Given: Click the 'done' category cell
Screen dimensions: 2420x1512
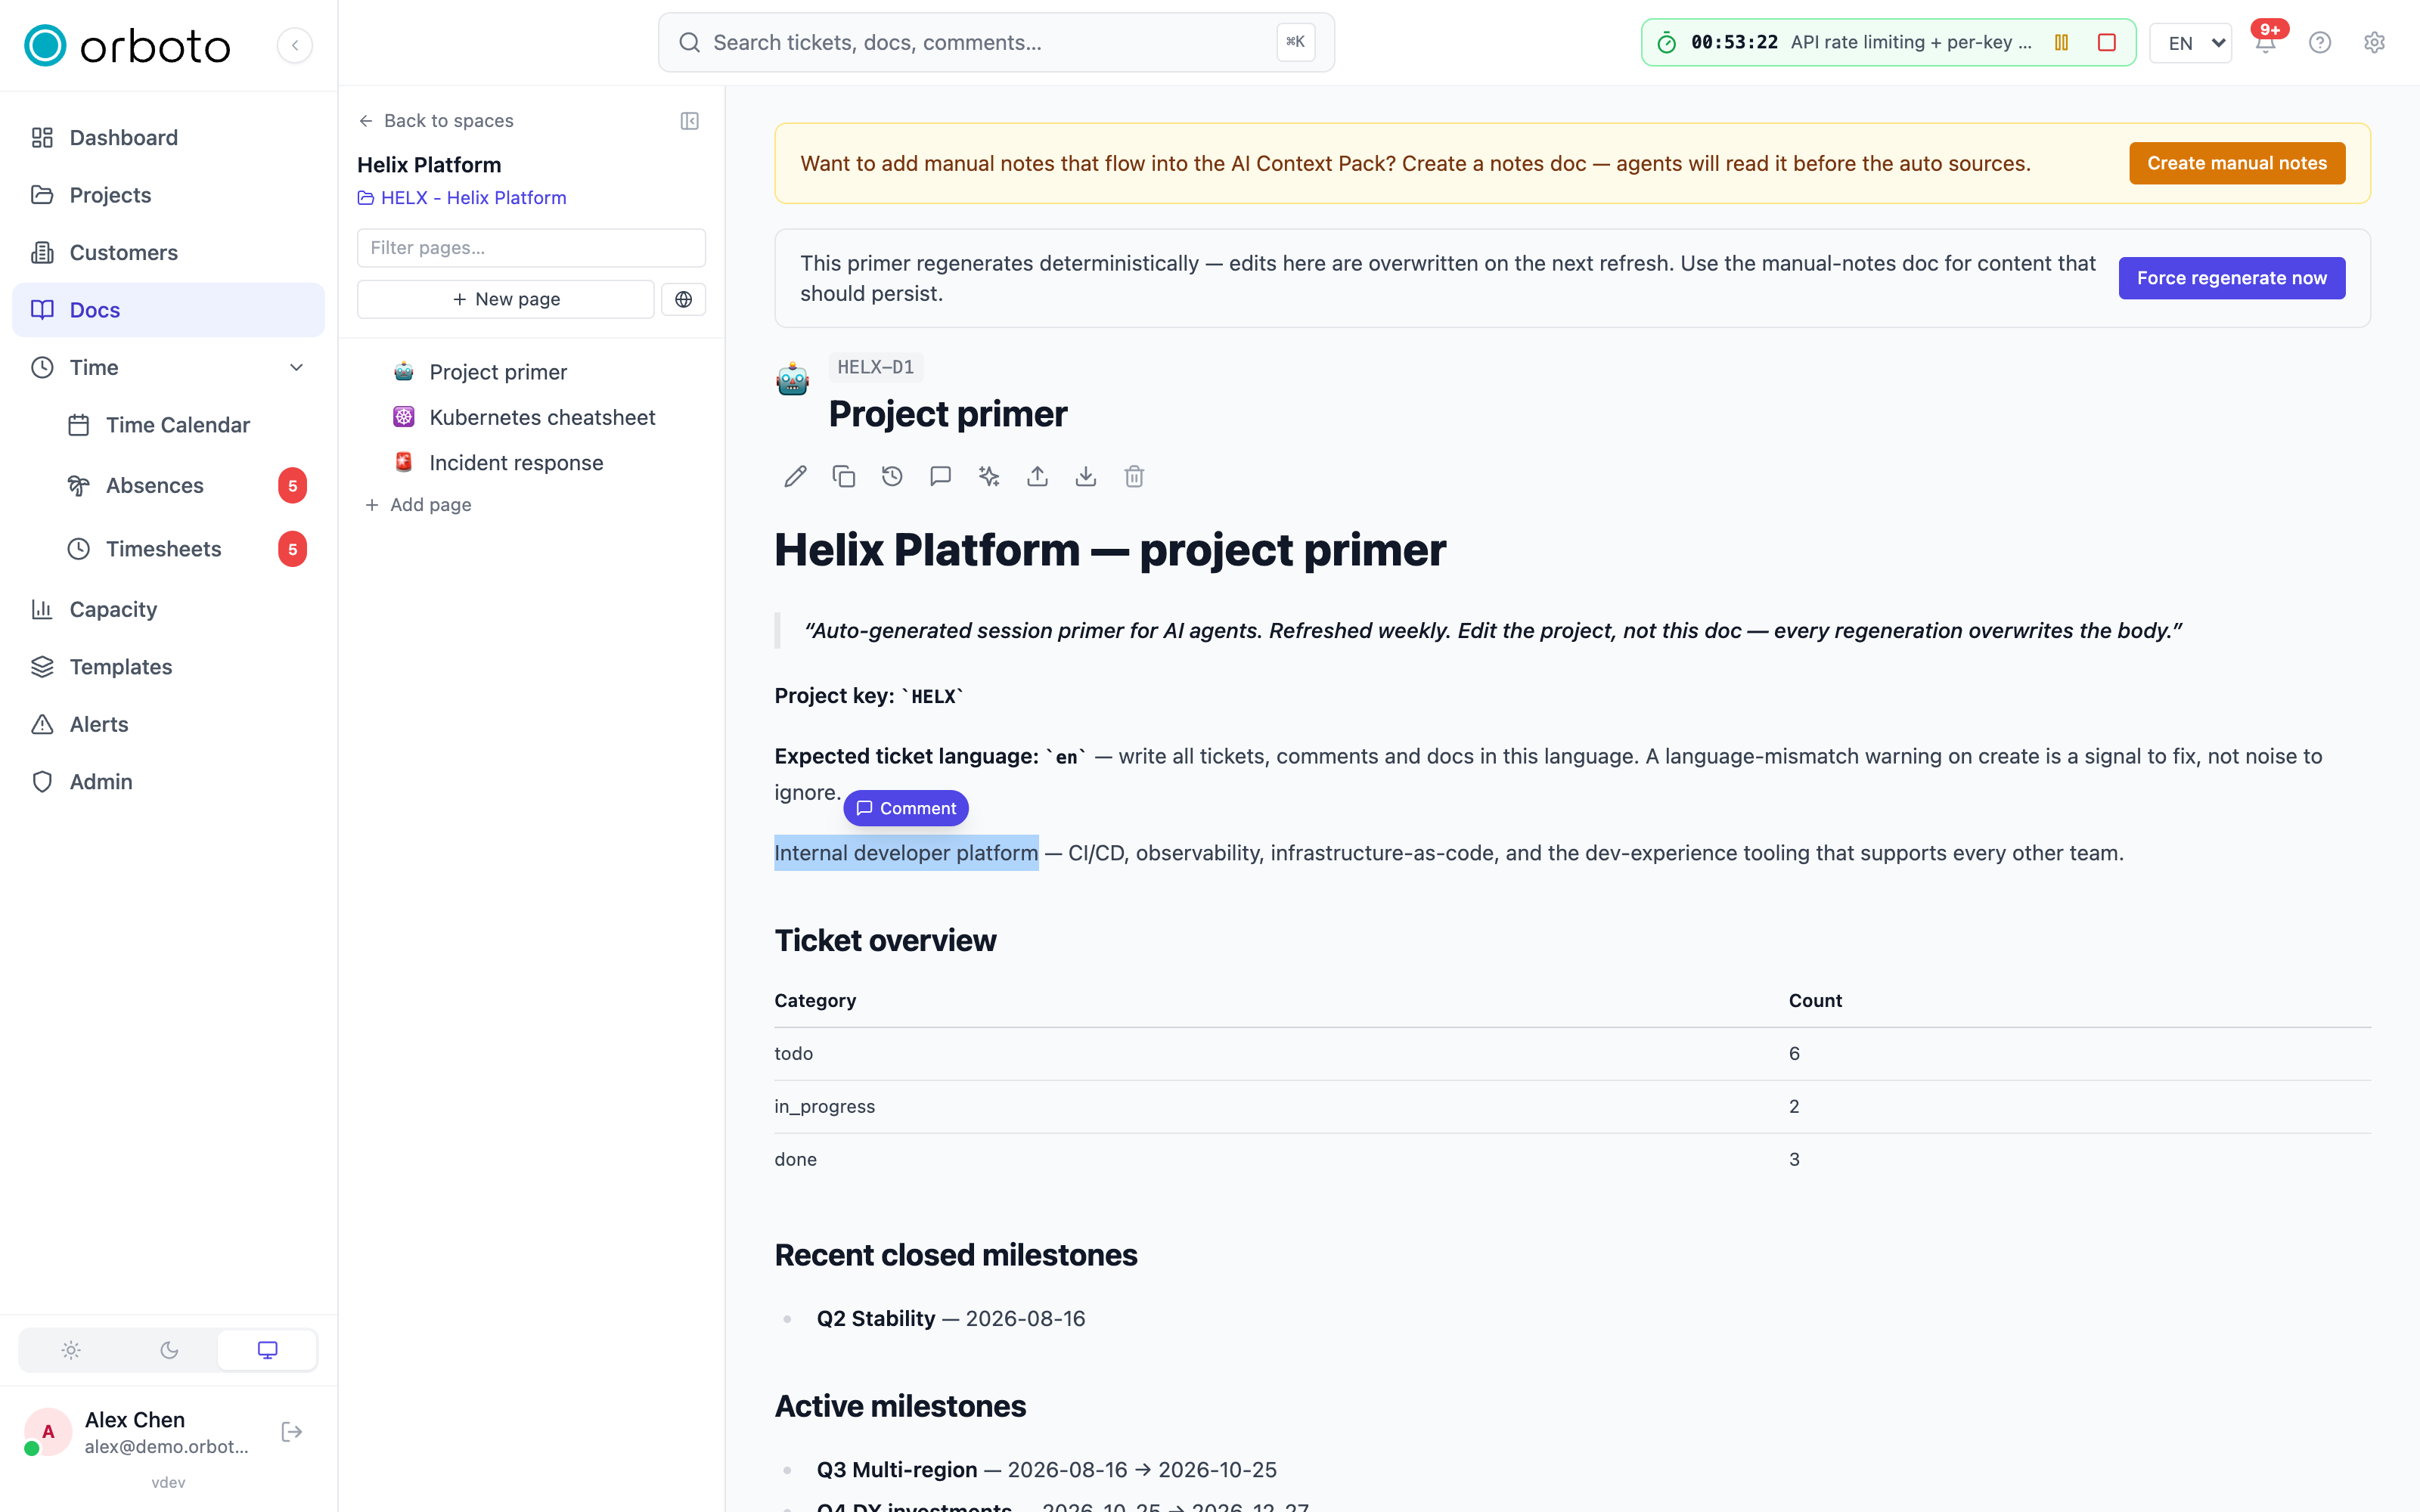Looking at the screenshot, I should coord(795,1160).
